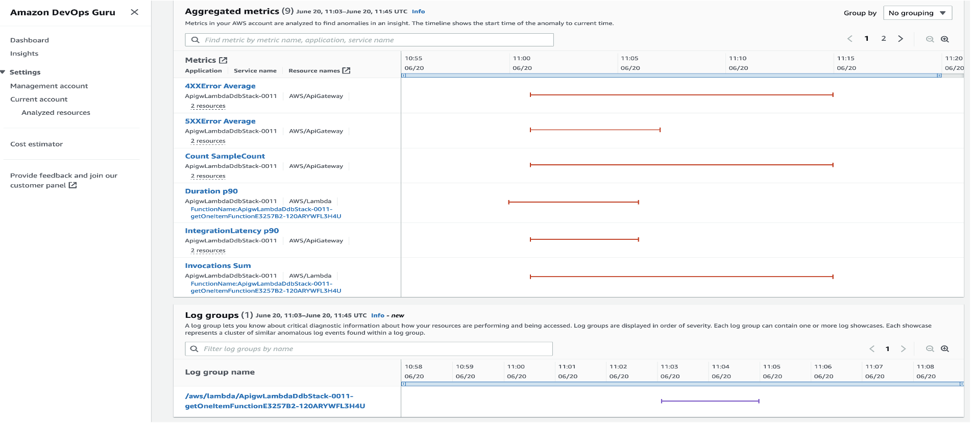Open customer panel external link icon
971x423 pixels.
tap(73, 185)
